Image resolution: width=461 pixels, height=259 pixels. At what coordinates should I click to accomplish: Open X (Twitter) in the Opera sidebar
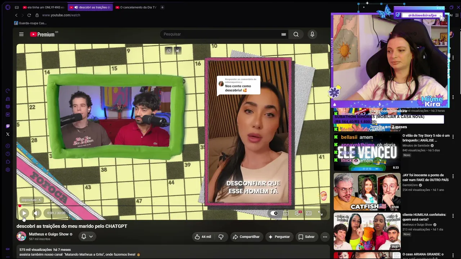(x=8, y=134)
